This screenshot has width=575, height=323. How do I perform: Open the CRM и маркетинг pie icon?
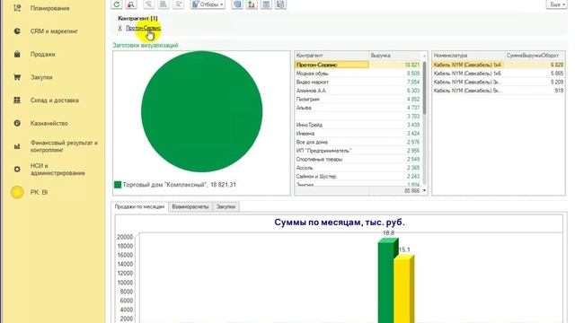[x=17, y=31]
